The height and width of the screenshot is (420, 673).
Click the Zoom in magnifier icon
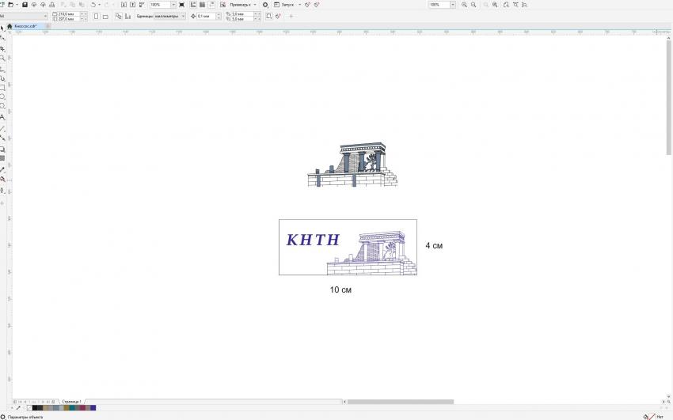(x=464, y=5)
